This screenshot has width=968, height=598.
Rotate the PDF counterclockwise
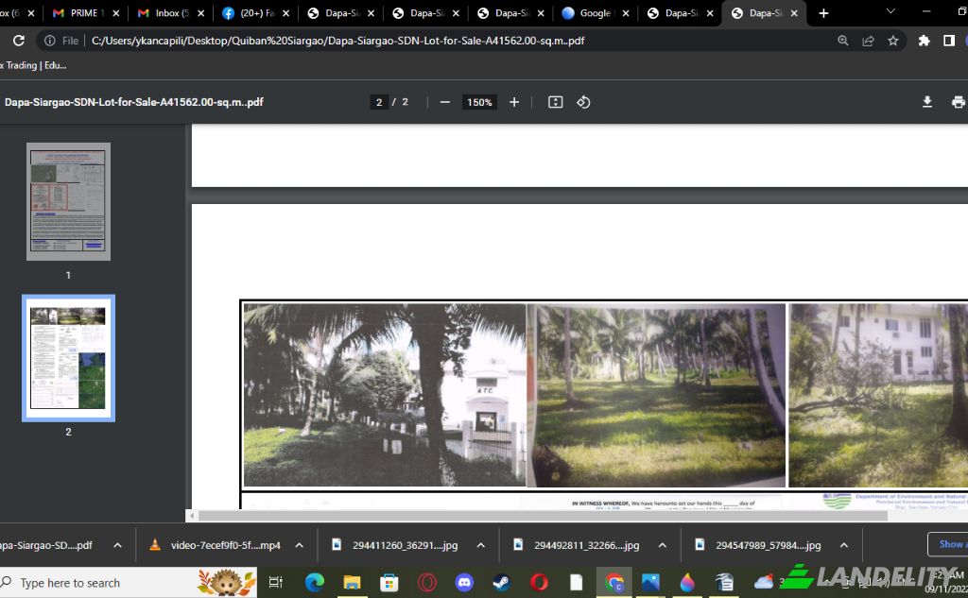[583, 102]
